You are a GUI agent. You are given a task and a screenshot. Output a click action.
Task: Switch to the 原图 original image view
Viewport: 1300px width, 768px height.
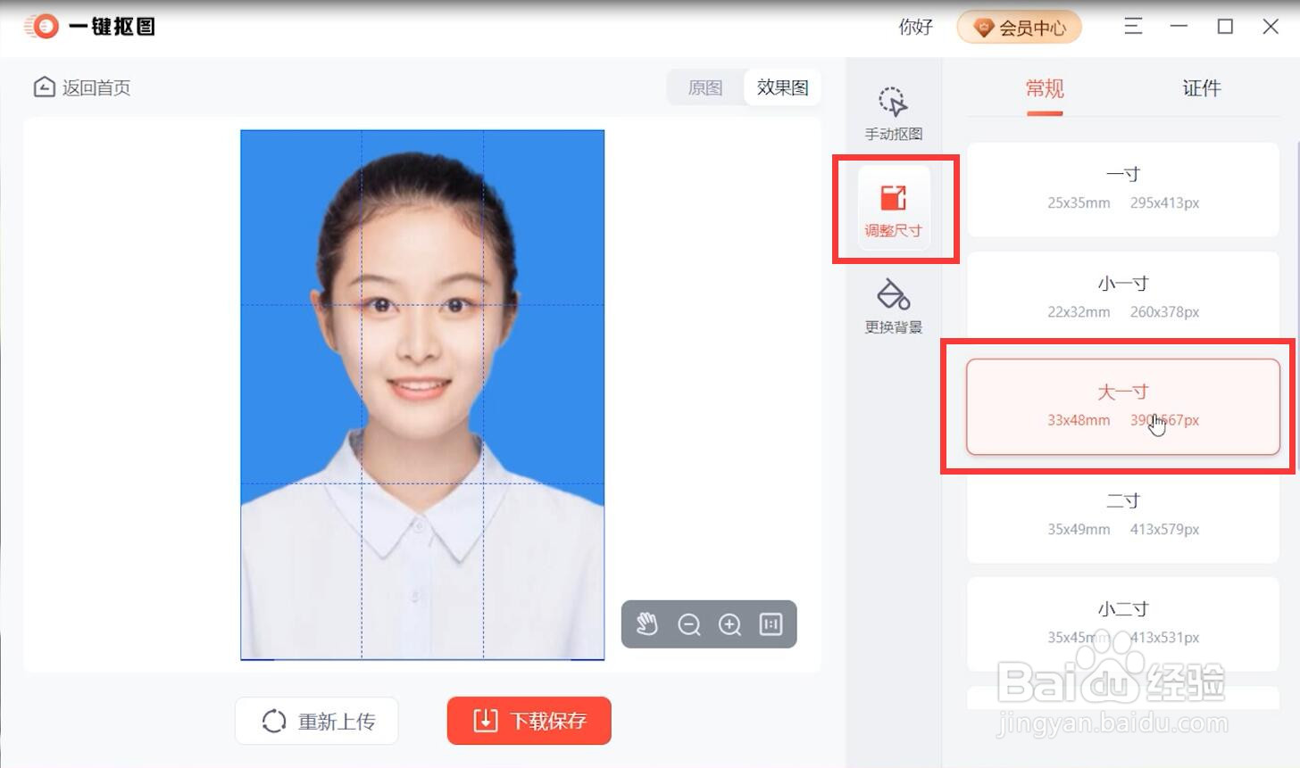pyautogui.click(x=704, y=87)
